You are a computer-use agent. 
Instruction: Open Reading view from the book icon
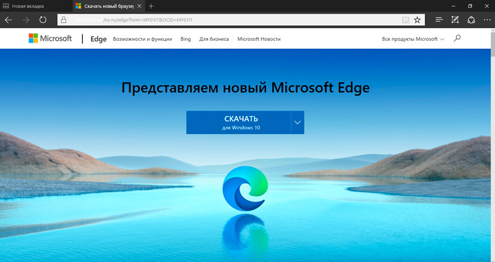tap(405, 20)
